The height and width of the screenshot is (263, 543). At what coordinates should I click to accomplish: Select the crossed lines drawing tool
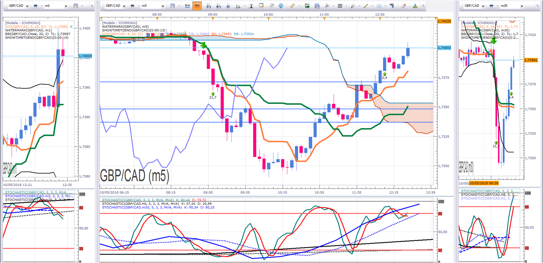[x=327, y=6]
